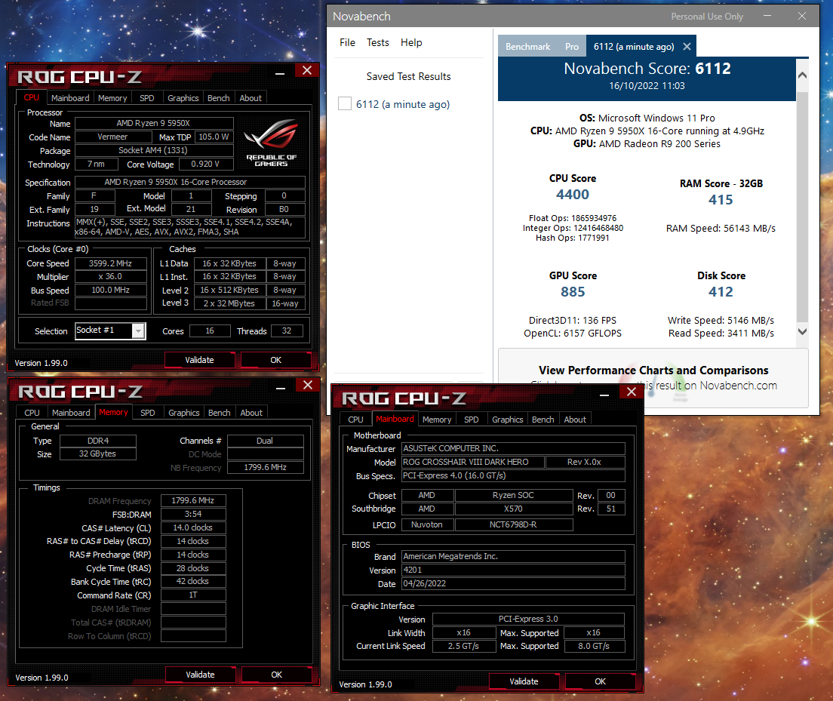Open SPD tab in the Memory CPU-Z window
This screenshot has height=701, width=833.
click(148, 413)
